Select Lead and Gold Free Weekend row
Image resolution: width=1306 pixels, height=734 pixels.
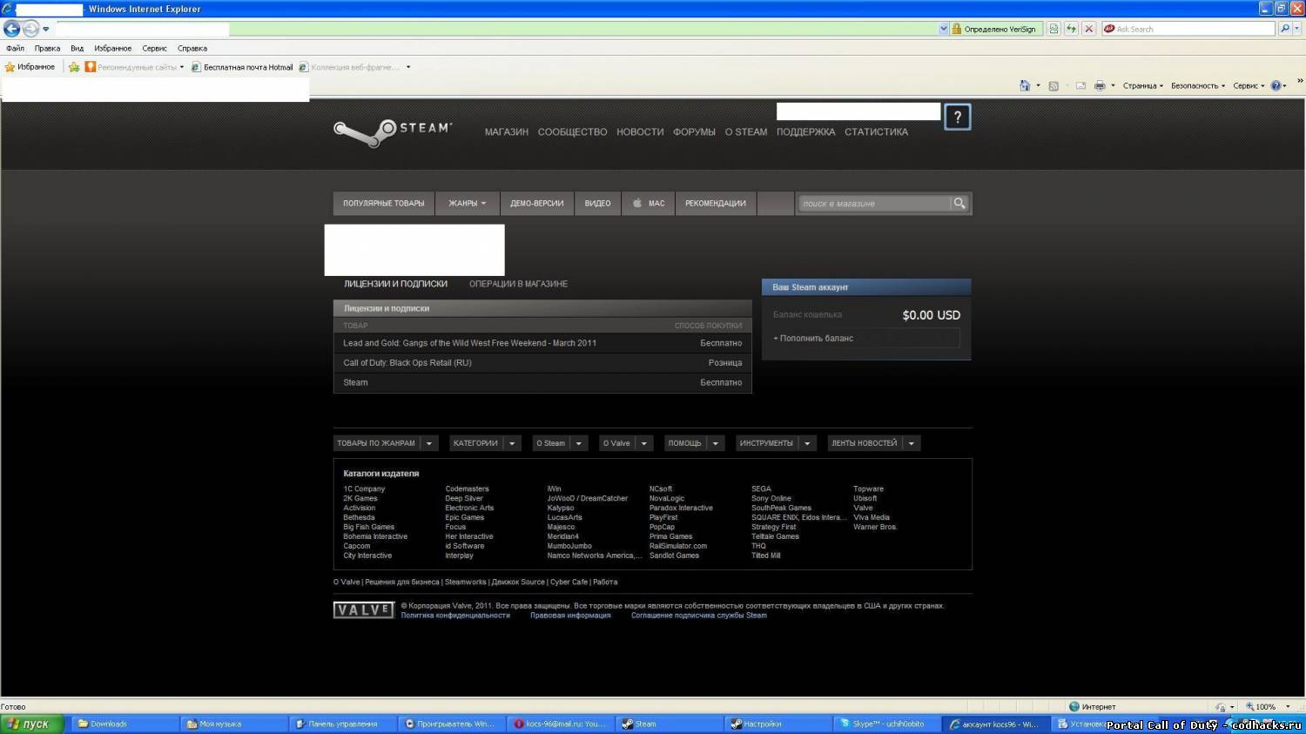[542, 343]
